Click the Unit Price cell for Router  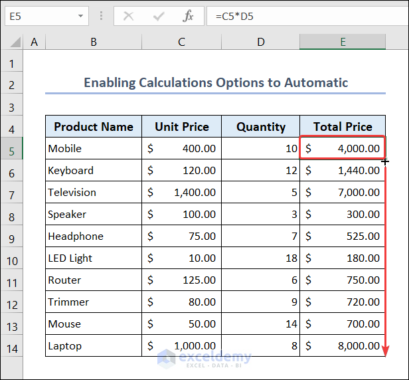[181, 280]
